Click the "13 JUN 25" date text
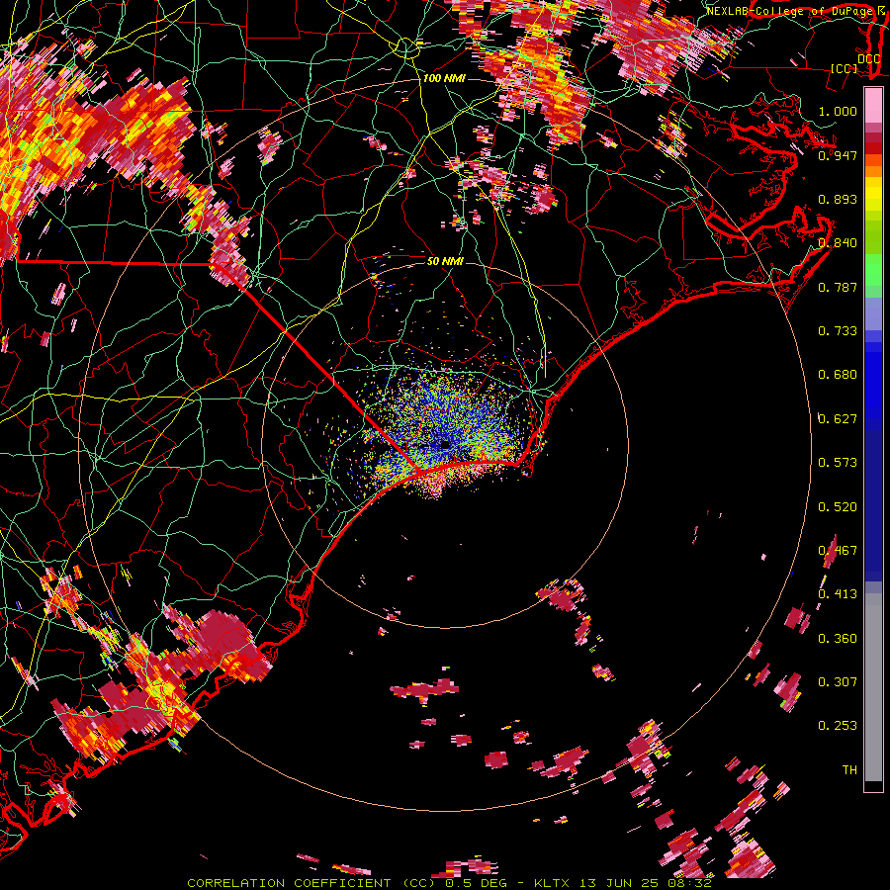The height and width of the screenshot is (890, 890). click(619, 883)
